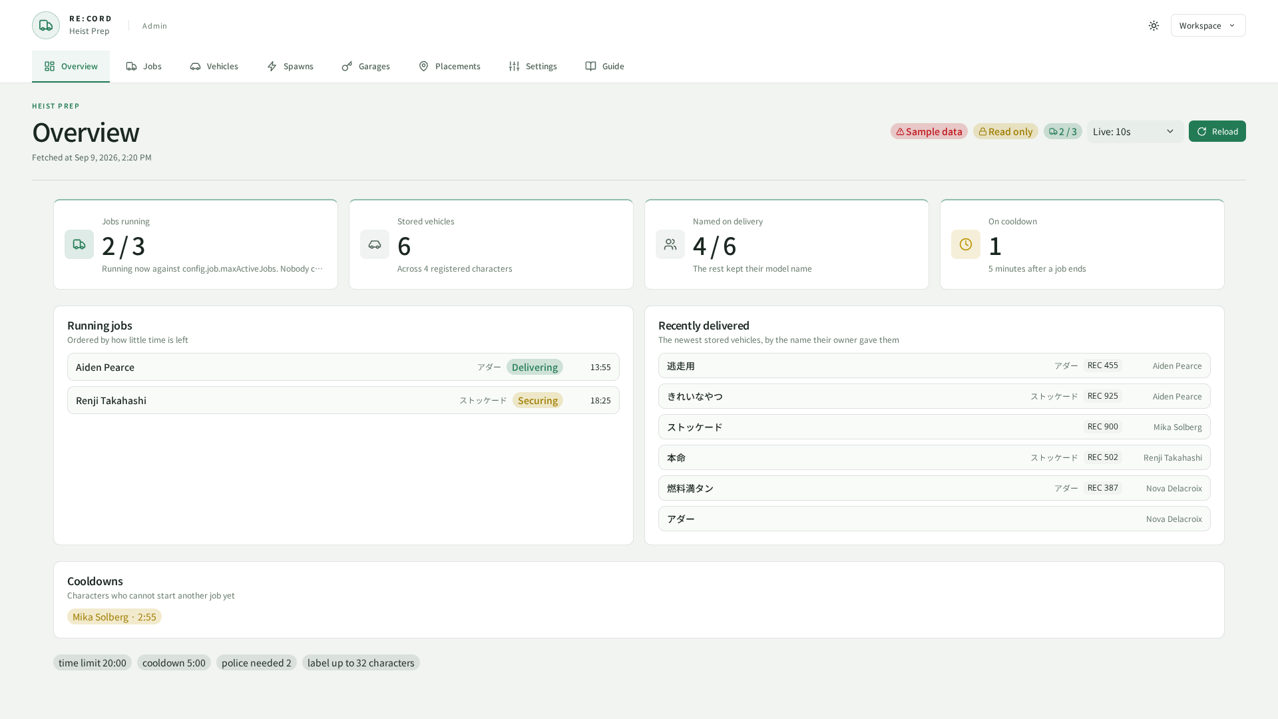Viewport: 1278px width, 719px height.
Task: Select the 逃走用 delivered vehicle row
Action: coord(935,365)
